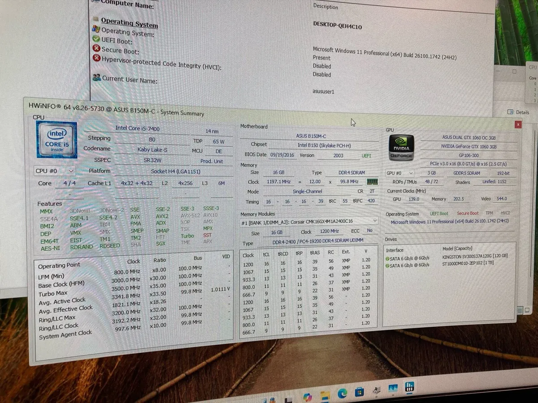The width and height of the screenshot is (538, 403).
Task: Click the red X icon beside Secure Boot in main window
Action: pyautogui.click(x=96, y=48)
